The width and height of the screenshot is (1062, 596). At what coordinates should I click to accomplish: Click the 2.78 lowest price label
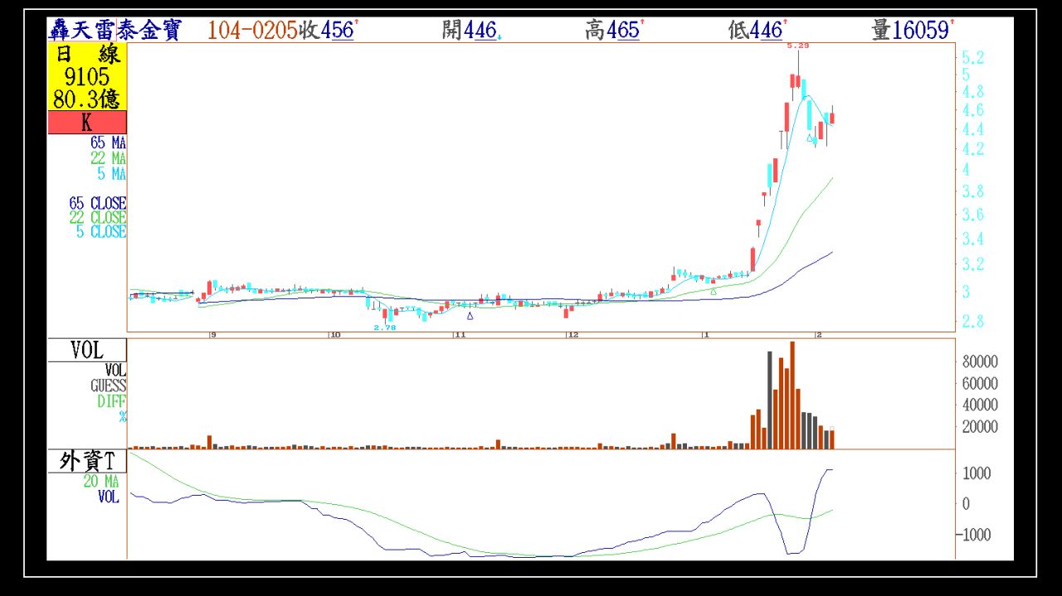click(x=384, y=327)
